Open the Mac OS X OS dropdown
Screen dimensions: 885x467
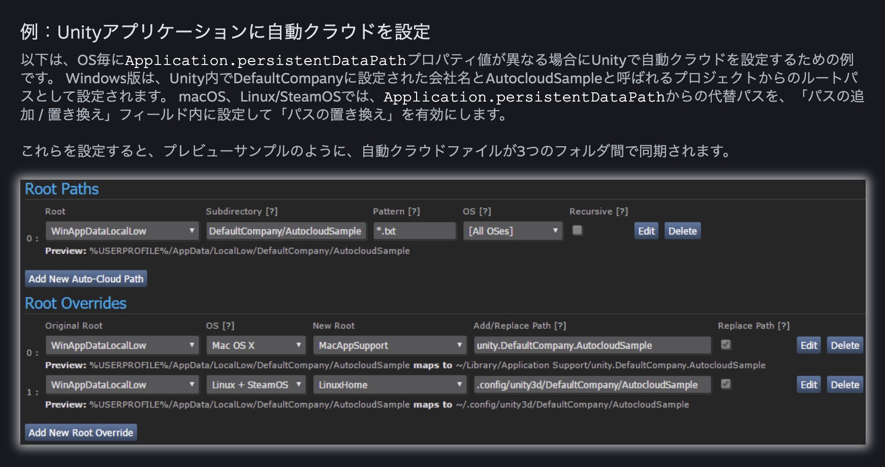pyautogui.click(x=256, y=345)
